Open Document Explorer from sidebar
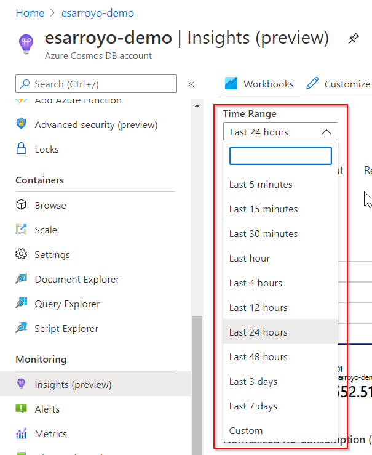Image resolution: width=372 pixels, height=455 pixels. pos(77,279)
